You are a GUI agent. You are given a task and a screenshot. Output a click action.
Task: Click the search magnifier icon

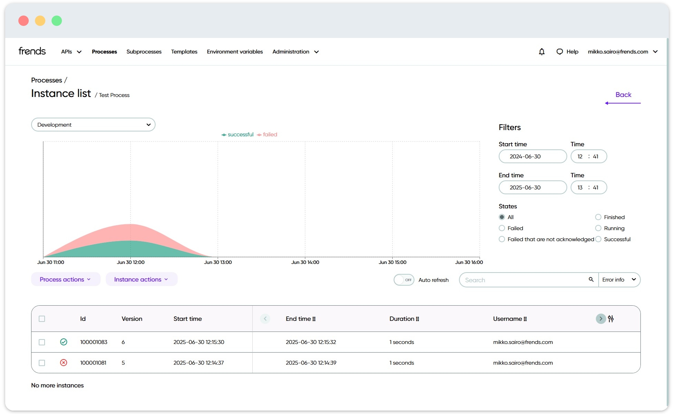[591, 279]
